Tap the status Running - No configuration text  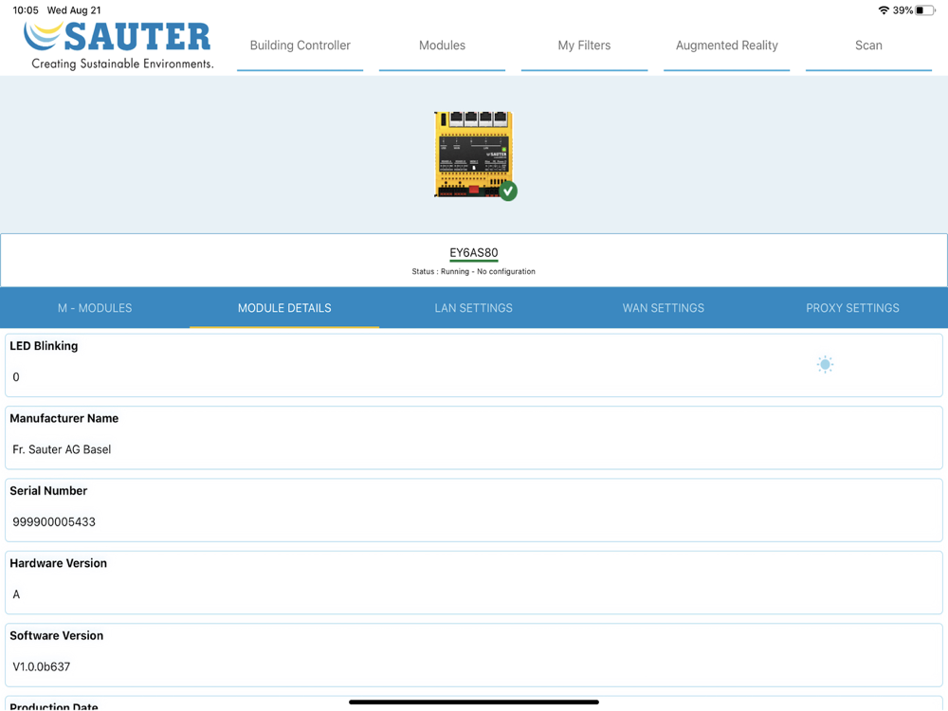(473, 271)
